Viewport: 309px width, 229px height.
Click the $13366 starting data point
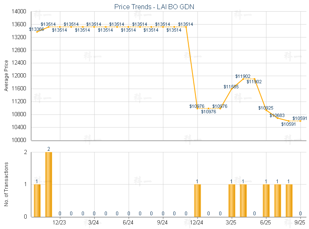(x=37, y=32)
